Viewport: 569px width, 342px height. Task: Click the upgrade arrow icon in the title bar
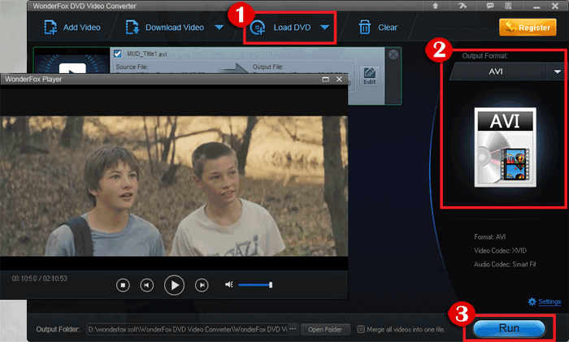pyautogui.click(x=436, y=6)
